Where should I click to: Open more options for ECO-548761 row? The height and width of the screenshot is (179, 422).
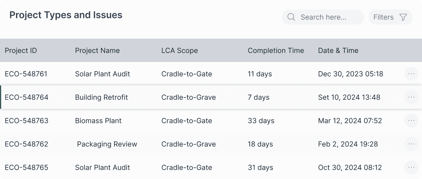click(x=411, y=74)
